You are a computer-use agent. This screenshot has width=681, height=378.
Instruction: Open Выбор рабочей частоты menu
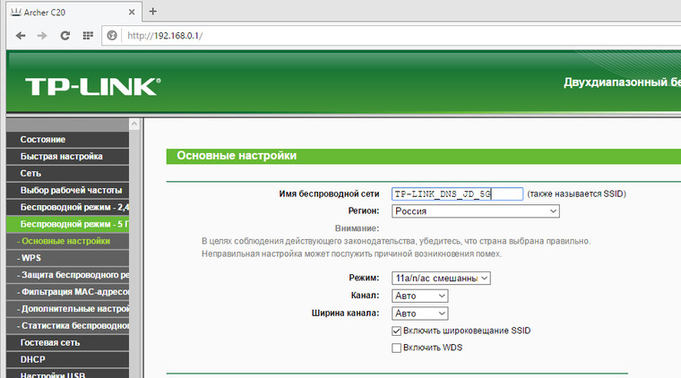[x=68, y=190]
